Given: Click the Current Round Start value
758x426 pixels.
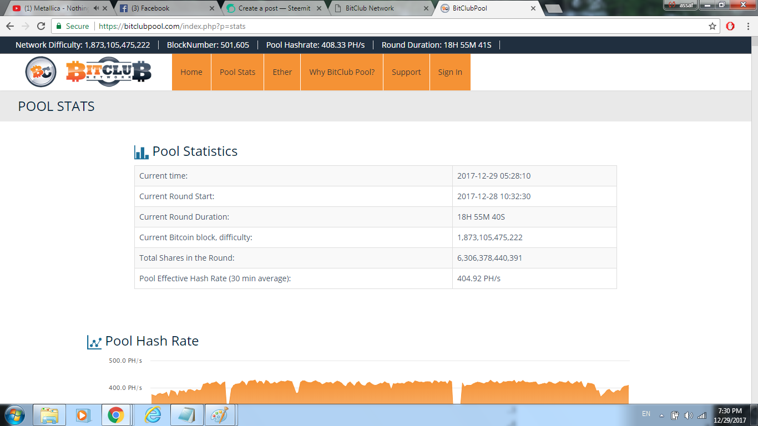Looking at the screenshot, I should (x=494, y=196).
